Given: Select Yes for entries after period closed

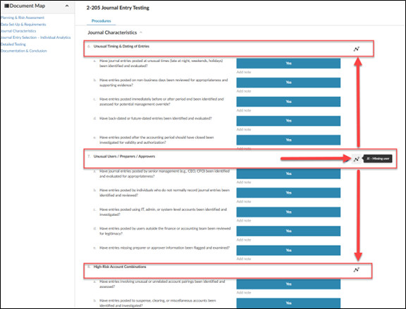Looking at the screenshot, I should coord(288,140).
